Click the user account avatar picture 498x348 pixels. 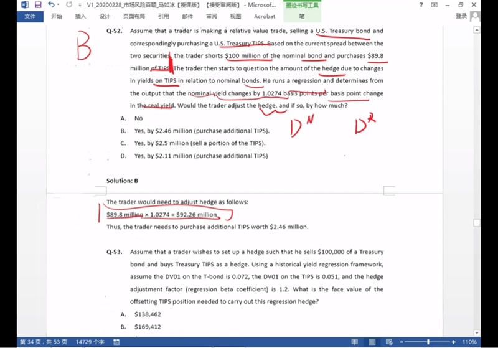click(x=475, y=16)
